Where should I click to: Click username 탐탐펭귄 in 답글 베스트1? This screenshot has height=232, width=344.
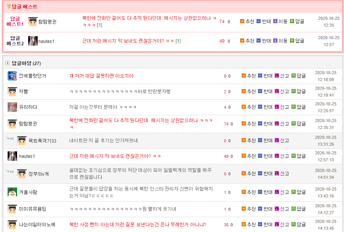(x=47, y=22)
